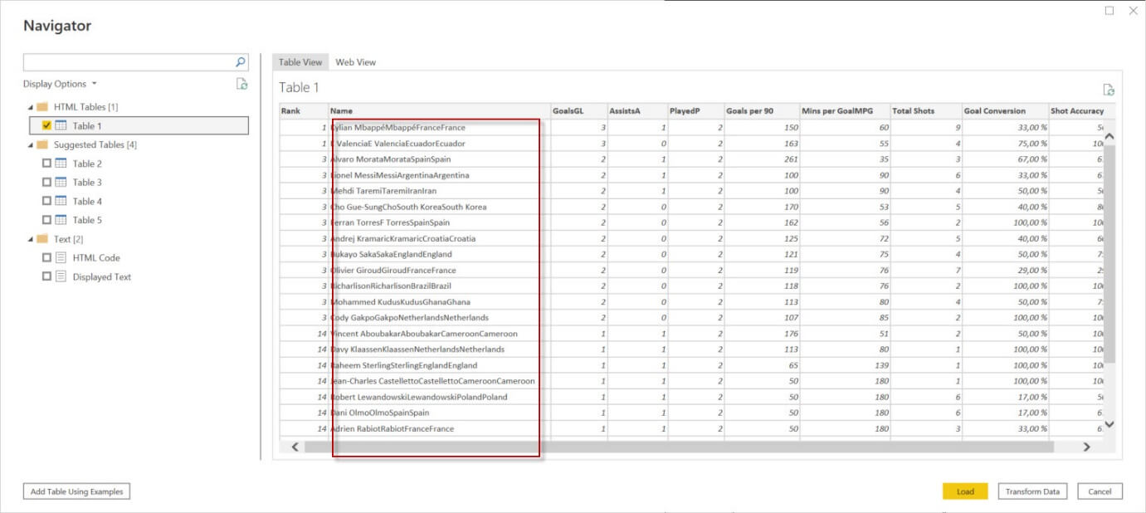Close the Navigator dialog
Screen dimensions: 1146x513
[x=1134, y=11]
